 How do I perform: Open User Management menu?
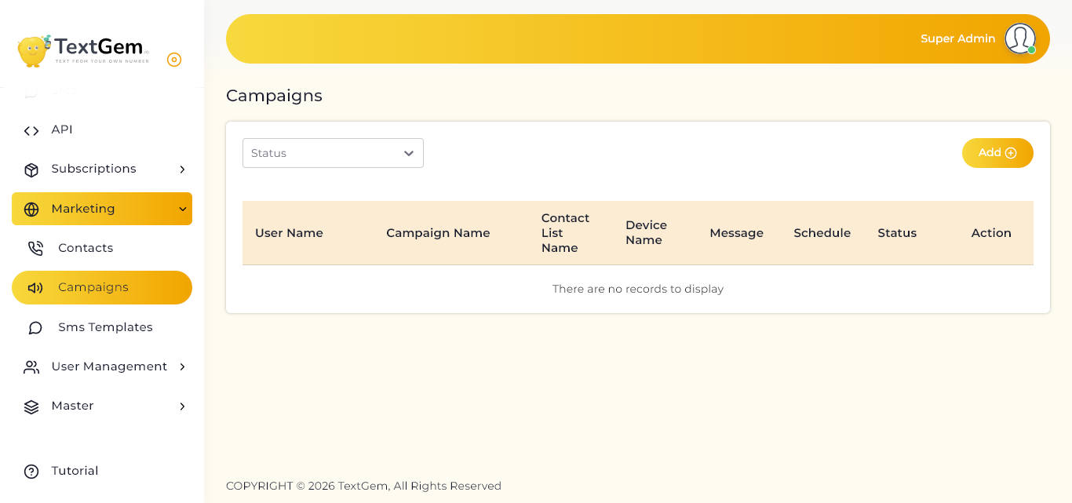(x=102, y=366)
